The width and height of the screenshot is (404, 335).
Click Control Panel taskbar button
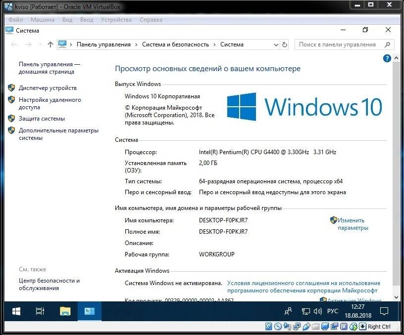(x=90, y=311)
